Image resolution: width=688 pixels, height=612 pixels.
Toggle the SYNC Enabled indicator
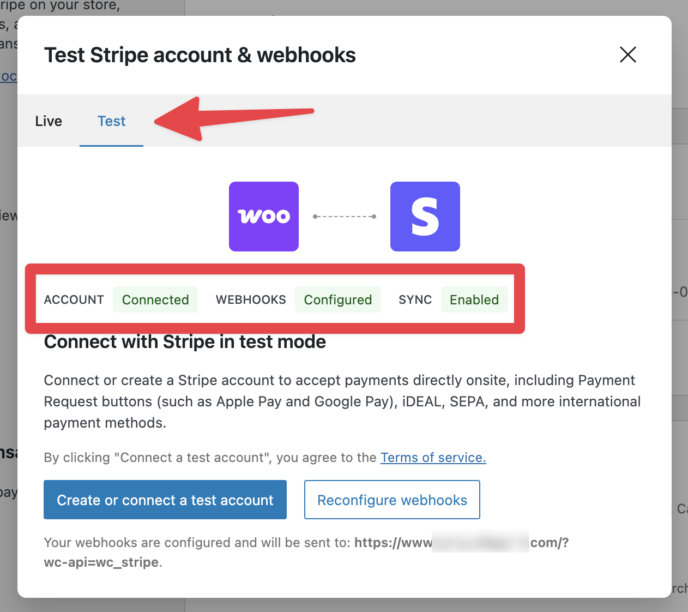pos(474,299)
